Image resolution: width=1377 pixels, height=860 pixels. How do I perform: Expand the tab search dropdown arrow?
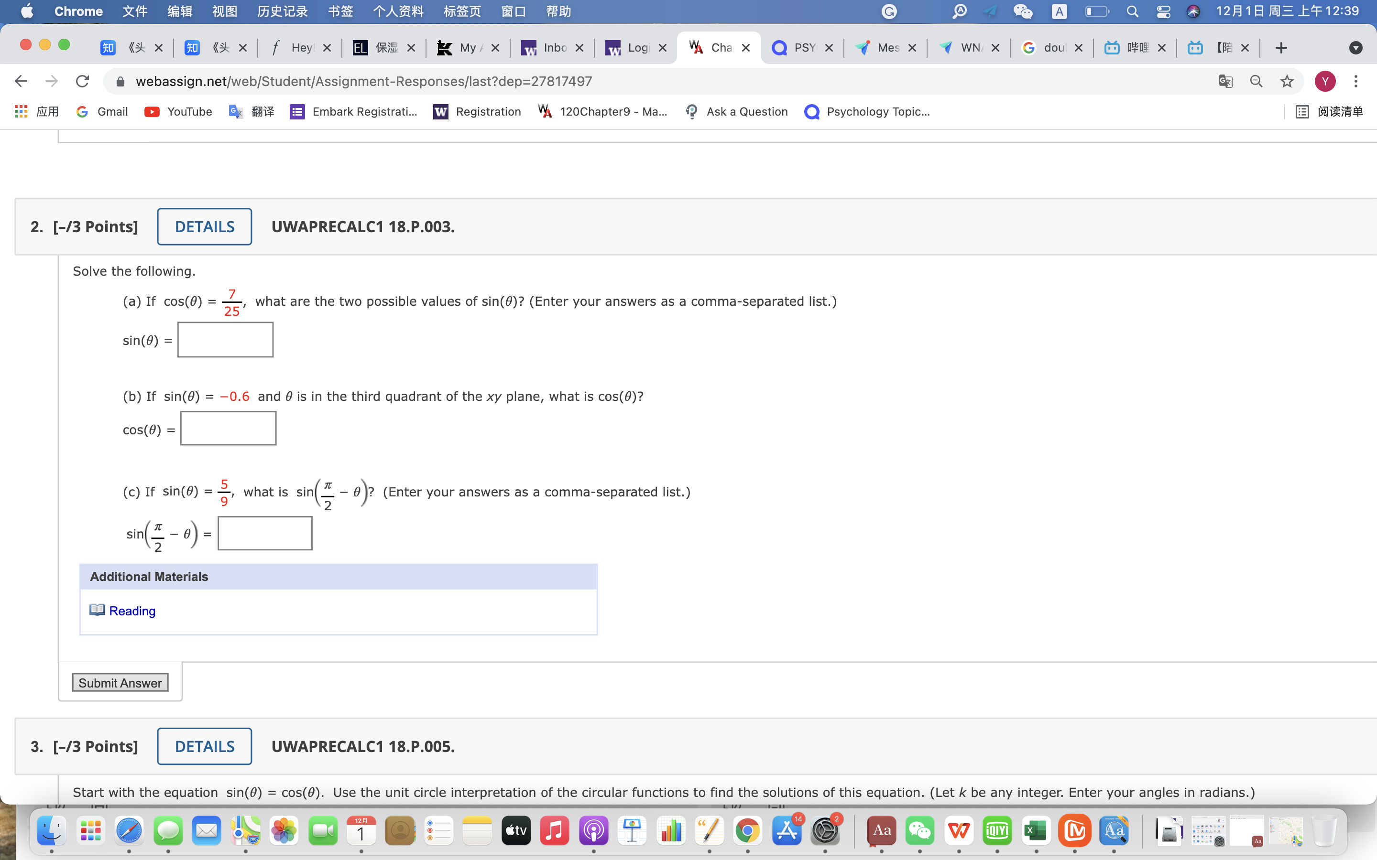(x=1355, y=48)
